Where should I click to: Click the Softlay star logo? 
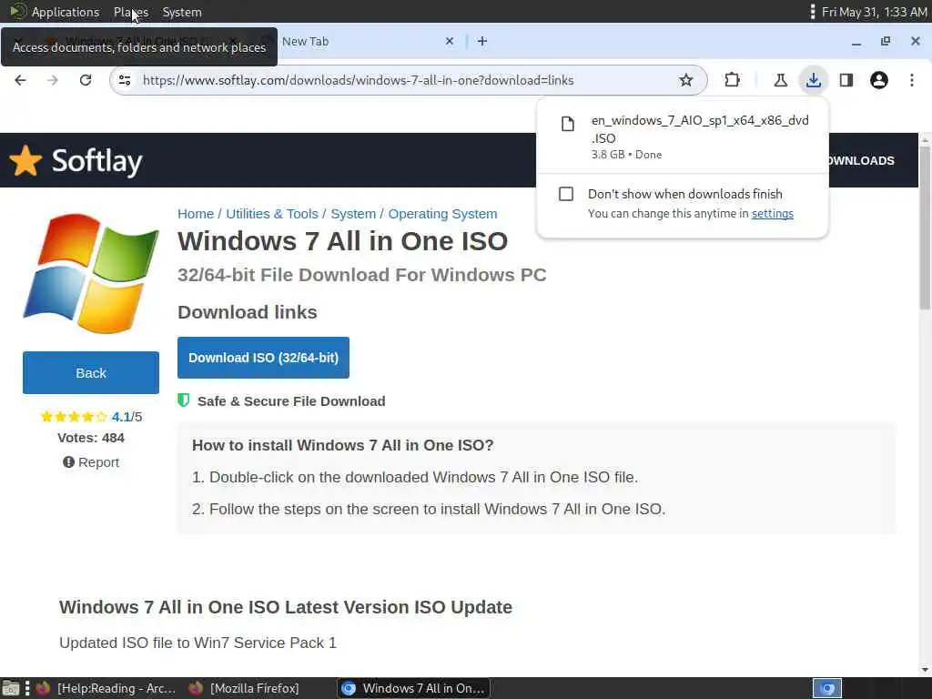coord(25,160)
